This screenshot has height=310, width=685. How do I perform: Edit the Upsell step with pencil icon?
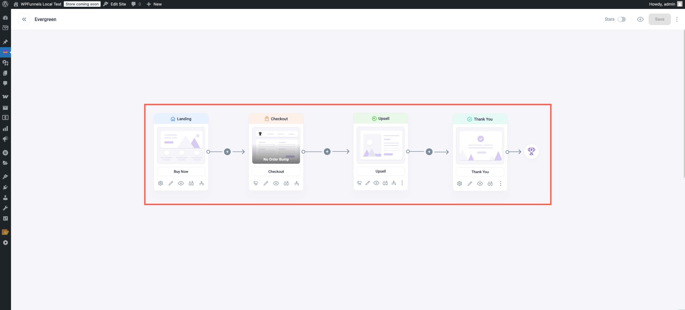click(368, 183)
